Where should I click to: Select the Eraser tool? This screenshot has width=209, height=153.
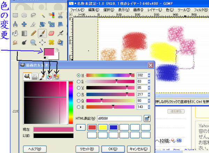click(x=52, y=33)
